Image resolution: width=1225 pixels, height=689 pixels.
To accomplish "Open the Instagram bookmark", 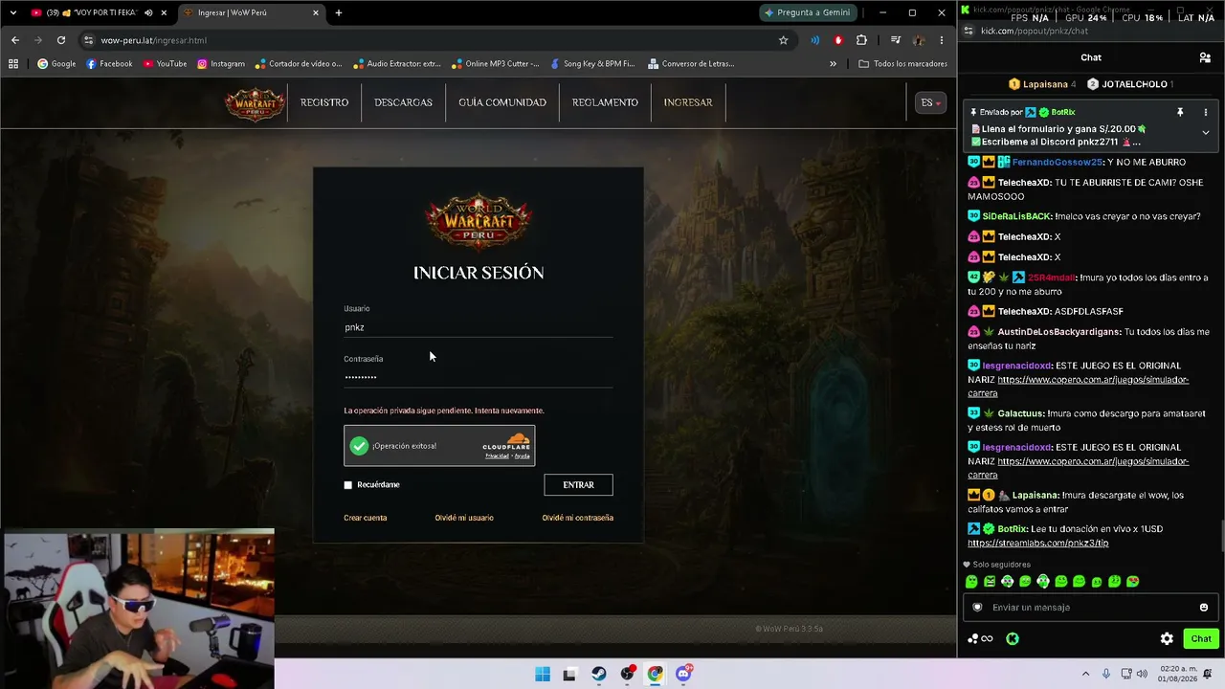I will pyautogui.click(x=221, y=64).
